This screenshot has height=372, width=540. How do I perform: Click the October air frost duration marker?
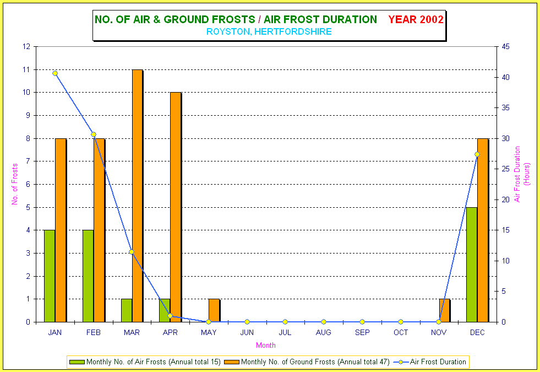pos(401,322)
